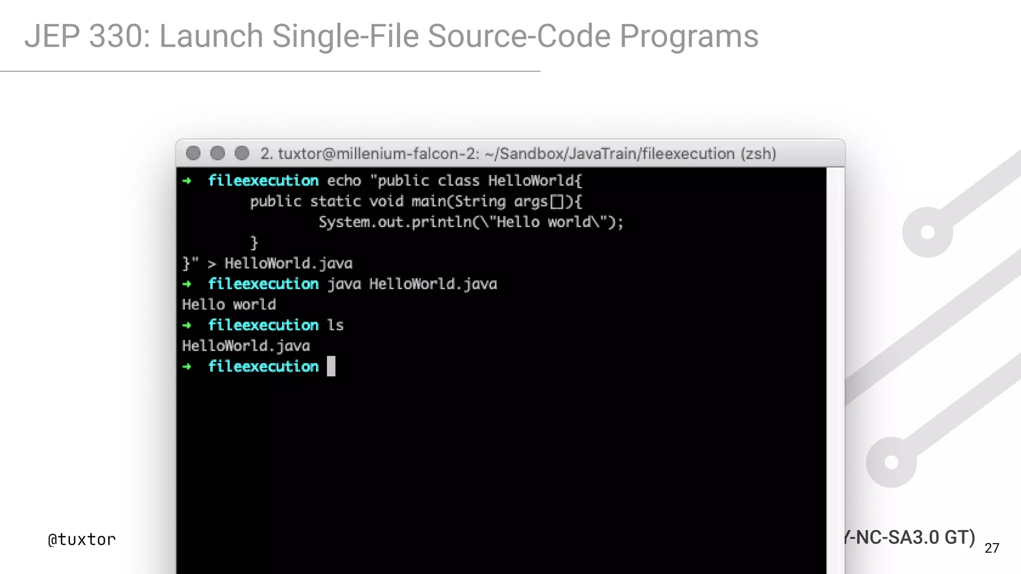This screenshot has height=574, width=1021.
Task: Click the 'Hello world' output line
Action: click(229, 304)
